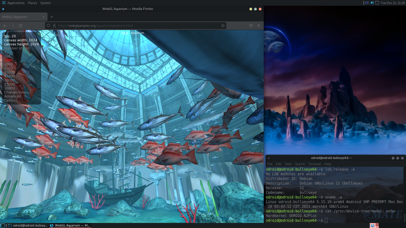Open the Applications menu
The image size is (406, 228).
pyautogui.click(x=16, y=3)
